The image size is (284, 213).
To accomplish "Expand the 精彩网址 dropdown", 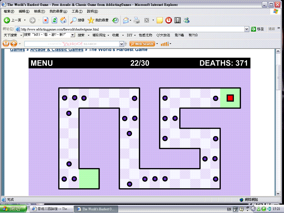I will 108,35.
